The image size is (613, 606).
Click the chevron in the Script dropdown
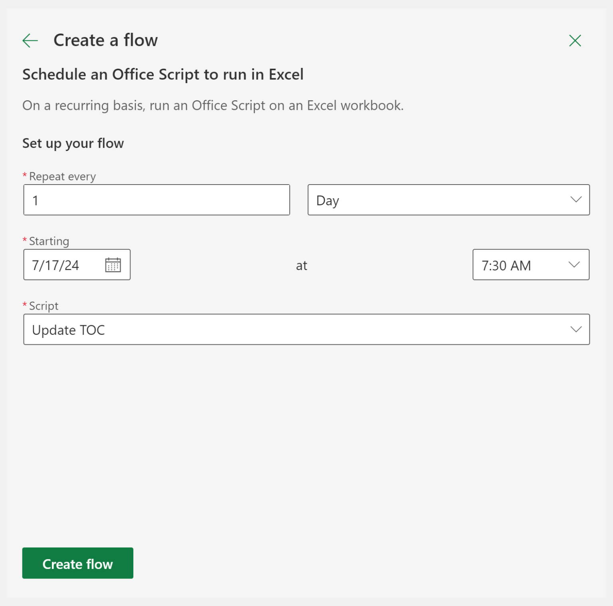pyautogui.click(x=575, y=330)
